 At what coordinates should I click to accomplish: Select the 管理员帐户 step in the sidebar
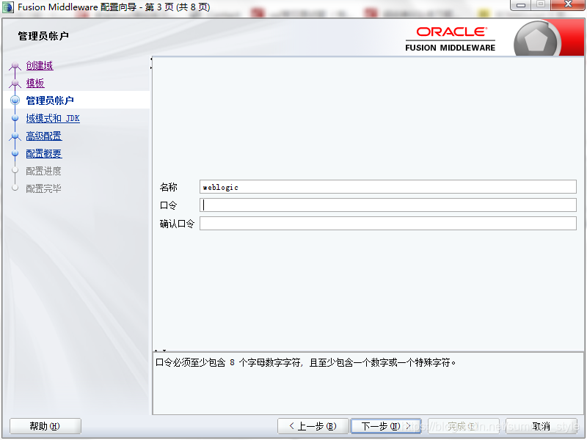50,100
